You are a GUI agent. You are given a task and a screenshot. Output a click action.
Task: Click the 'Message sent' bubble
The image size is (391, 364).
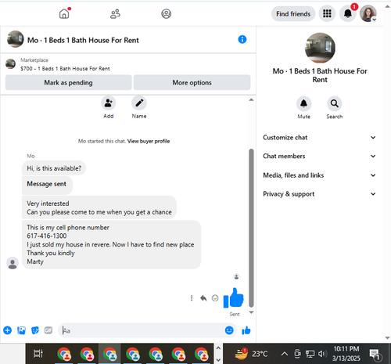(47, 185)
